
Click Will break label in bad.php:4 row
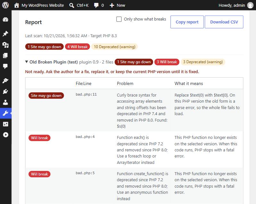coord(39,138)
